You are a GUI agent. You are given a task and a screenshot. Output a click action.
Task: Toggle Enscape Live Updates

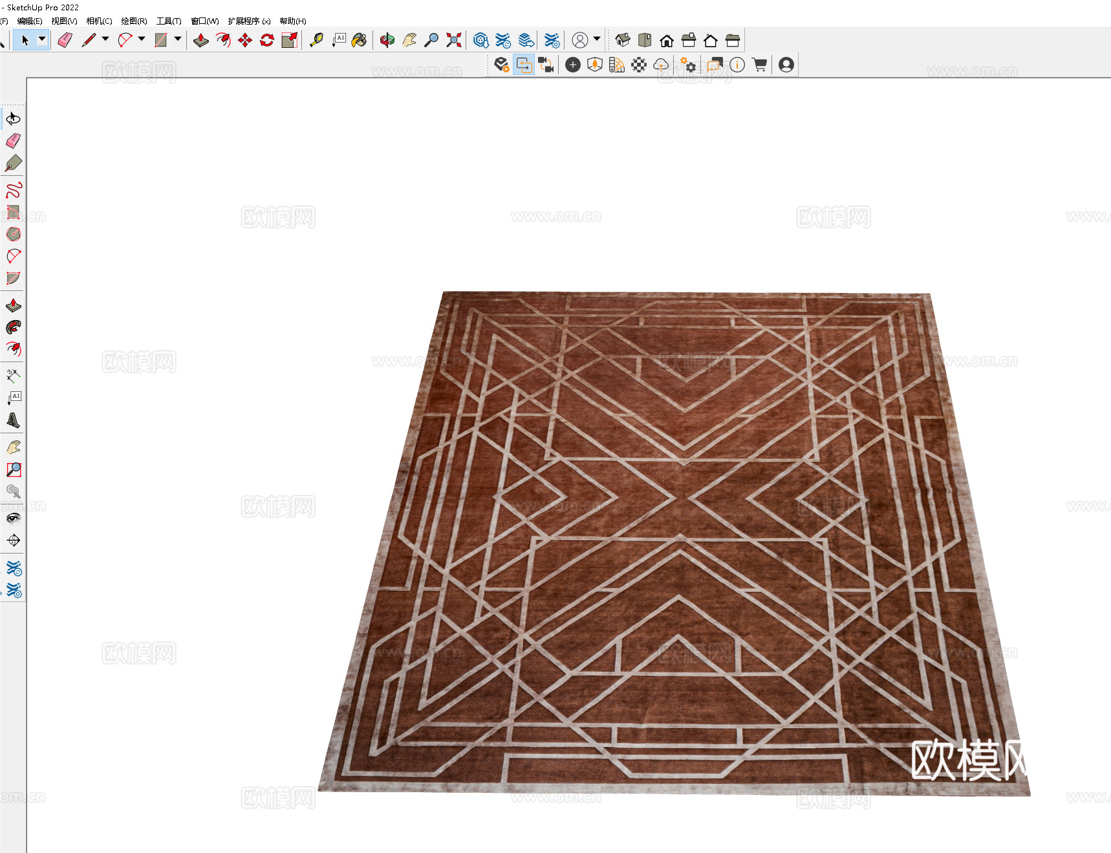tap(524, 65)
